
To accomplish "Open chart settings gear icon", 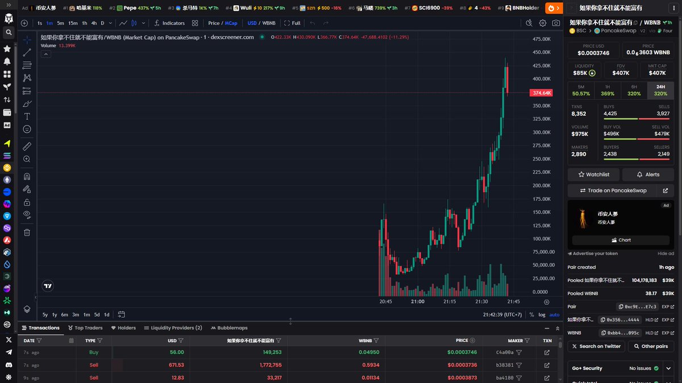I will click(543, 23).
